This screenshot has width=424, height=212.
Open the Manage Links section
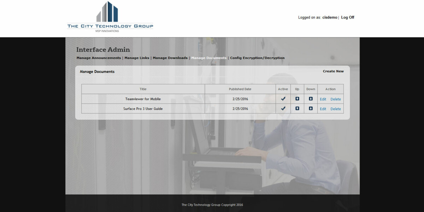pyautogui.click(x=137, y=58)
